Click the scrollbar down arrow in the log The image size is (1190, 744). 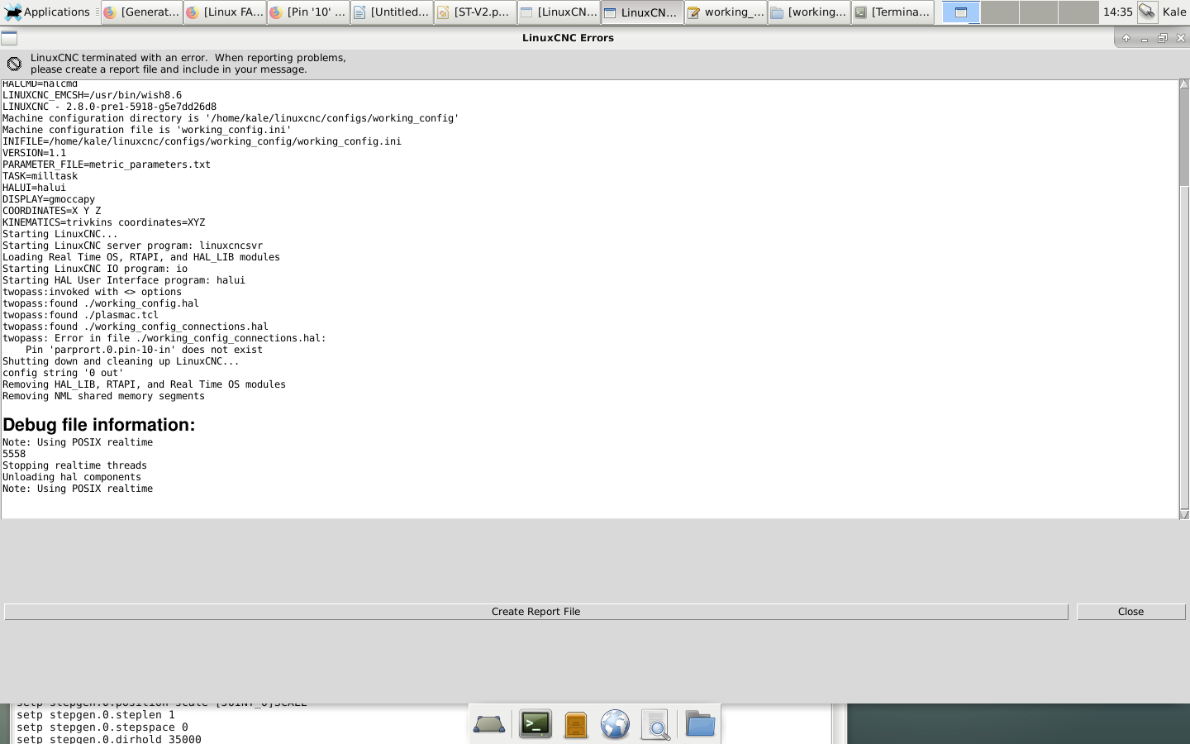(x=1184, y=514)
